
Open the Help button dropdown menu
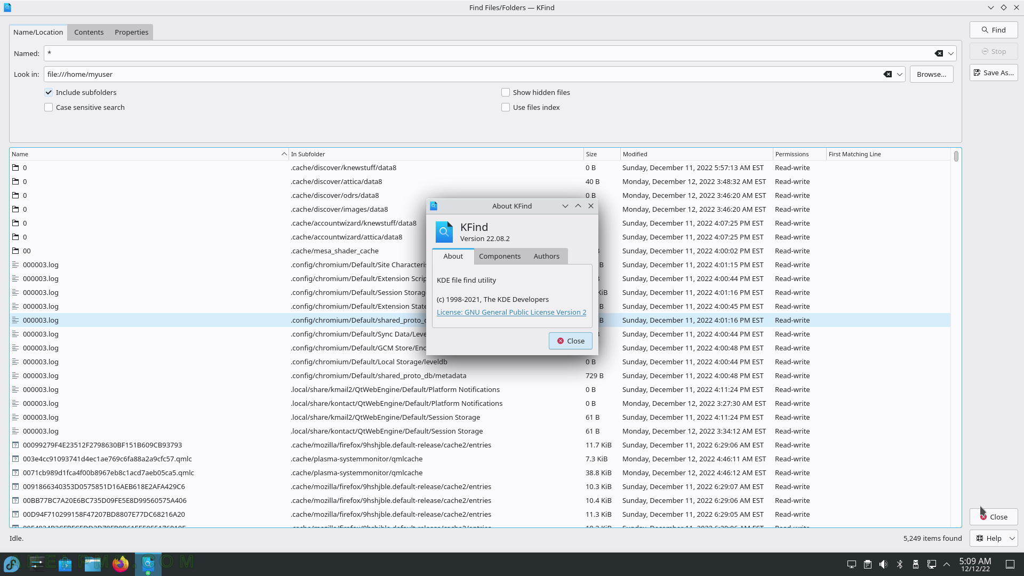(x=1012, y=538)
